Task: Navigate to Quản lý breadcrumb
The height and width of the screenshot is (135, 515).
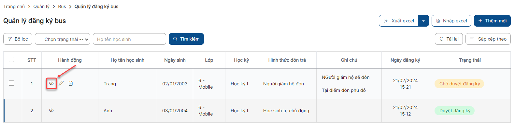Action: 41,6
